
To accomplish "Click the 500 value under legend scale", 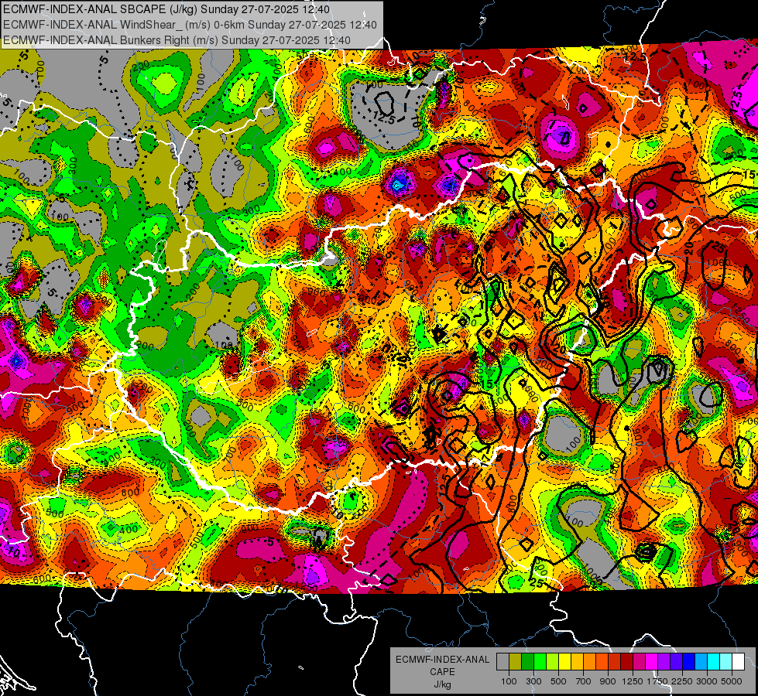I will [558, 681].
